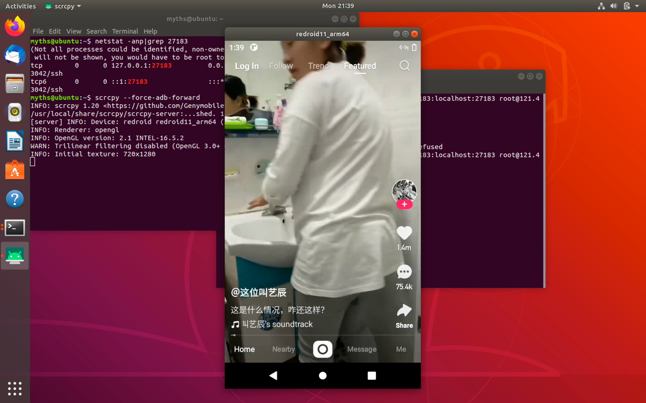Open the Nearby bottom tab
The image size is (646, 403).
(x=283, y=349)
